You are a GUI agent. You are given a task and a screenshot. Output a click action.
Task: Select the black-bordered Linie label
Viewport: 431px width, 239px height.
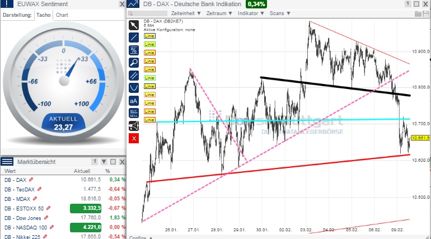[x=149, y=86]
